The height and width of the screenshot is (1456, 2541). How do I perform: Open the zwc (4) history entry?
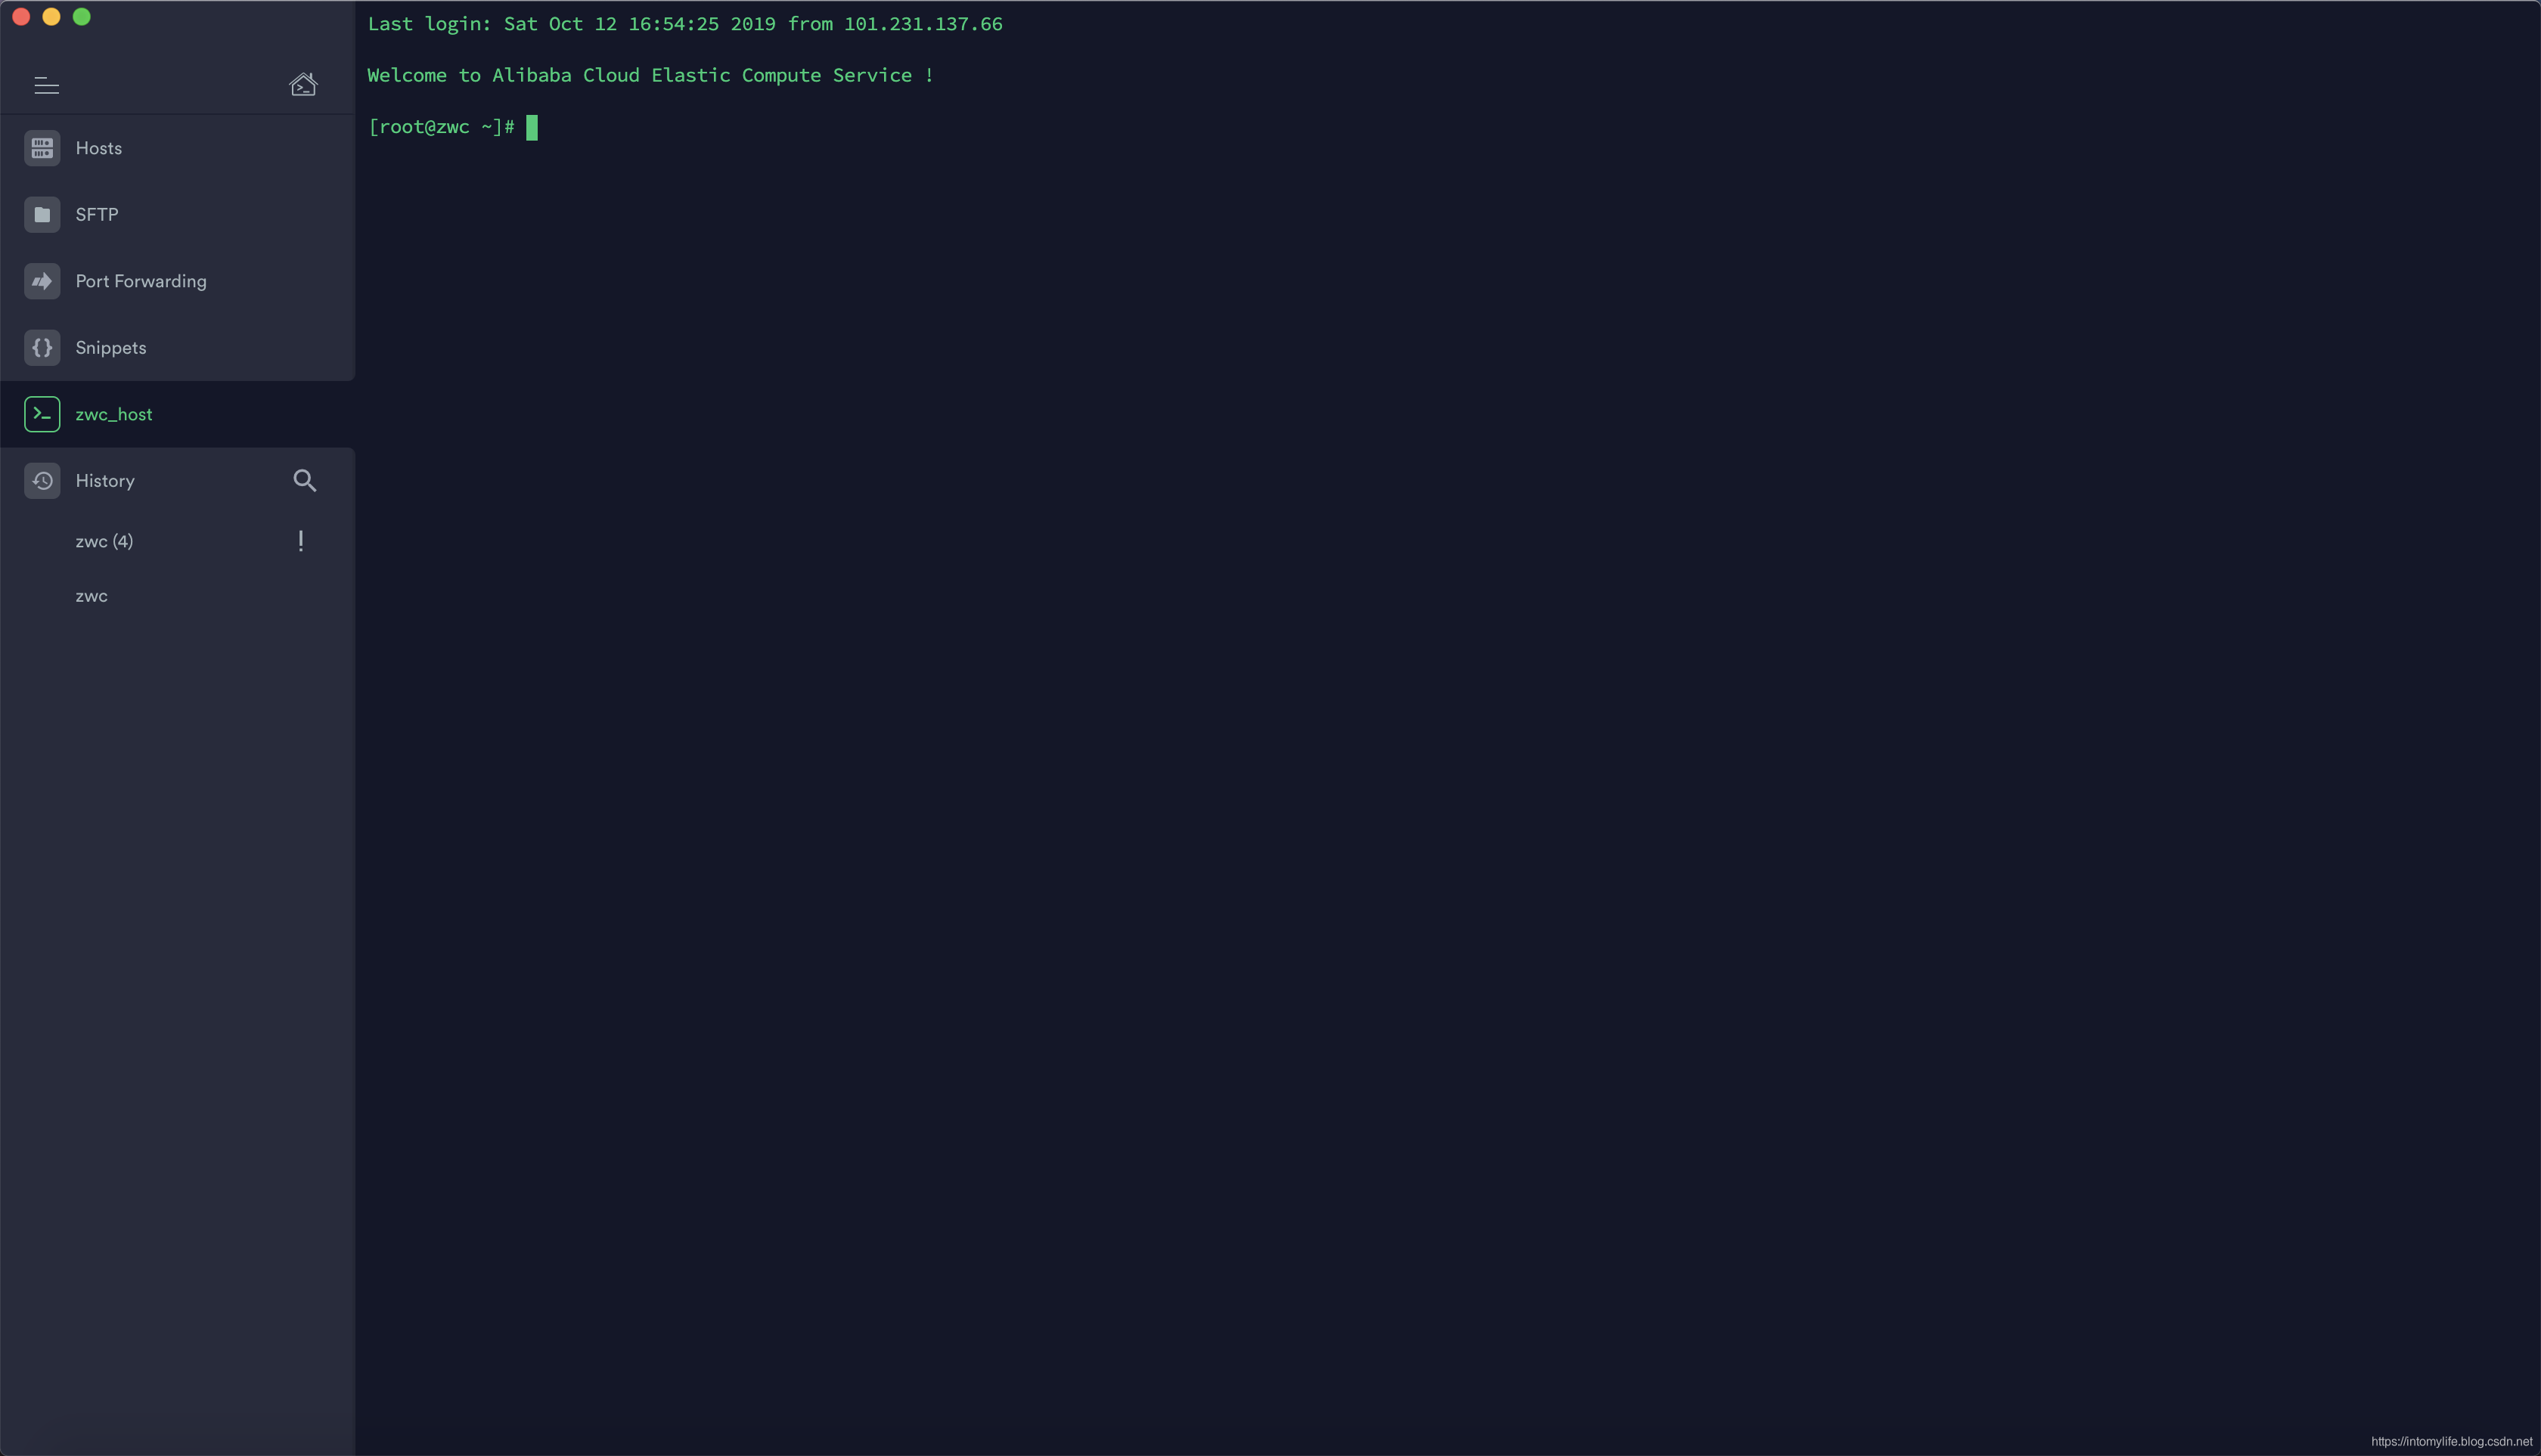coord(104,541)
